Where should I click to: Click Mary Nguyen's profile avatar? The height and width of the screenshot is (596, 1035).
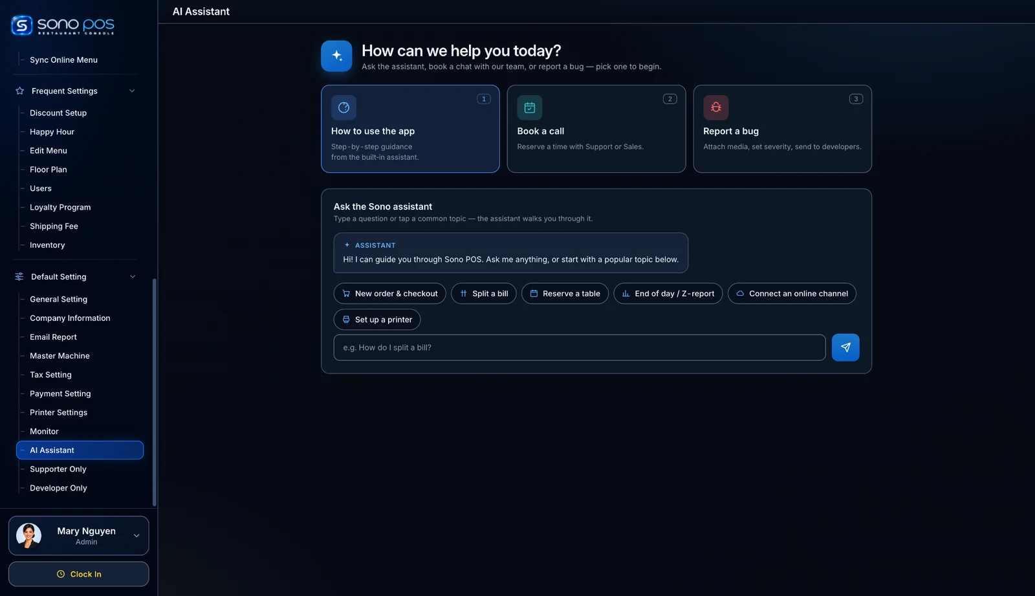[29, 536]
